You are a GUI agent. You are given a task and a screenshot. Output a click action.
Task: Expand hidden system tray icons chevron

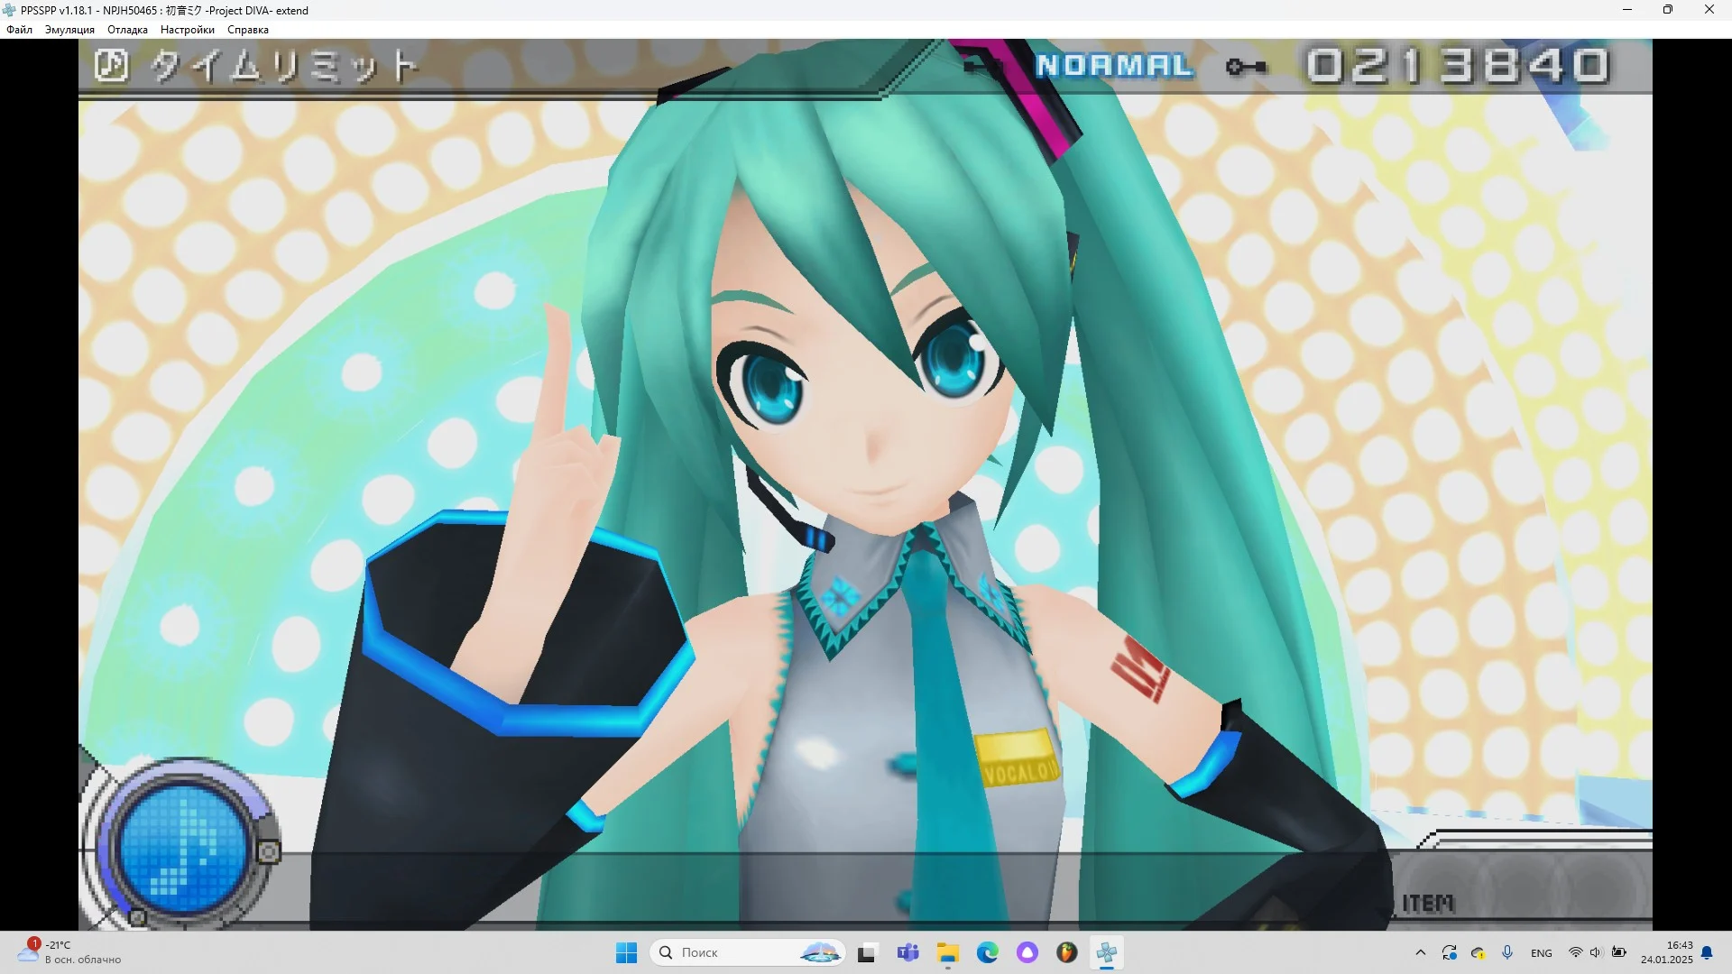[1421, 952]
